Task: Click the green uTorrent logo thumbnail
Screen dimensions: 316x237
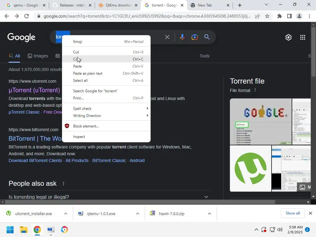Action: pos(251,168)
